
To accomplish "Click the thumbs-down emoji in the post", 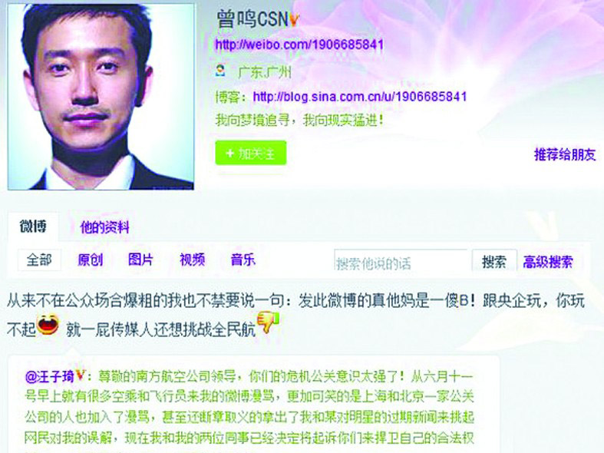I will (267, 322).
